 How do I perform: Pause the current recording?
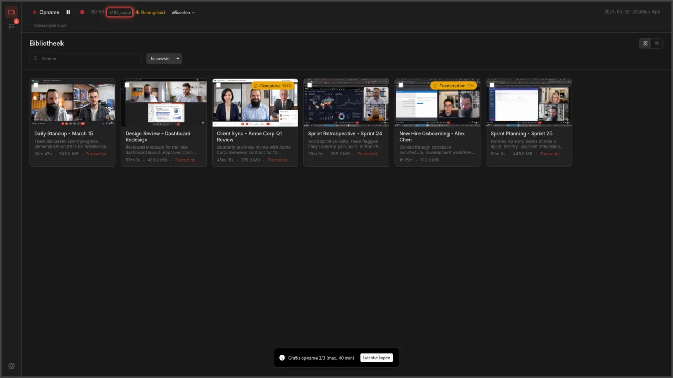(x=68, y=12)
